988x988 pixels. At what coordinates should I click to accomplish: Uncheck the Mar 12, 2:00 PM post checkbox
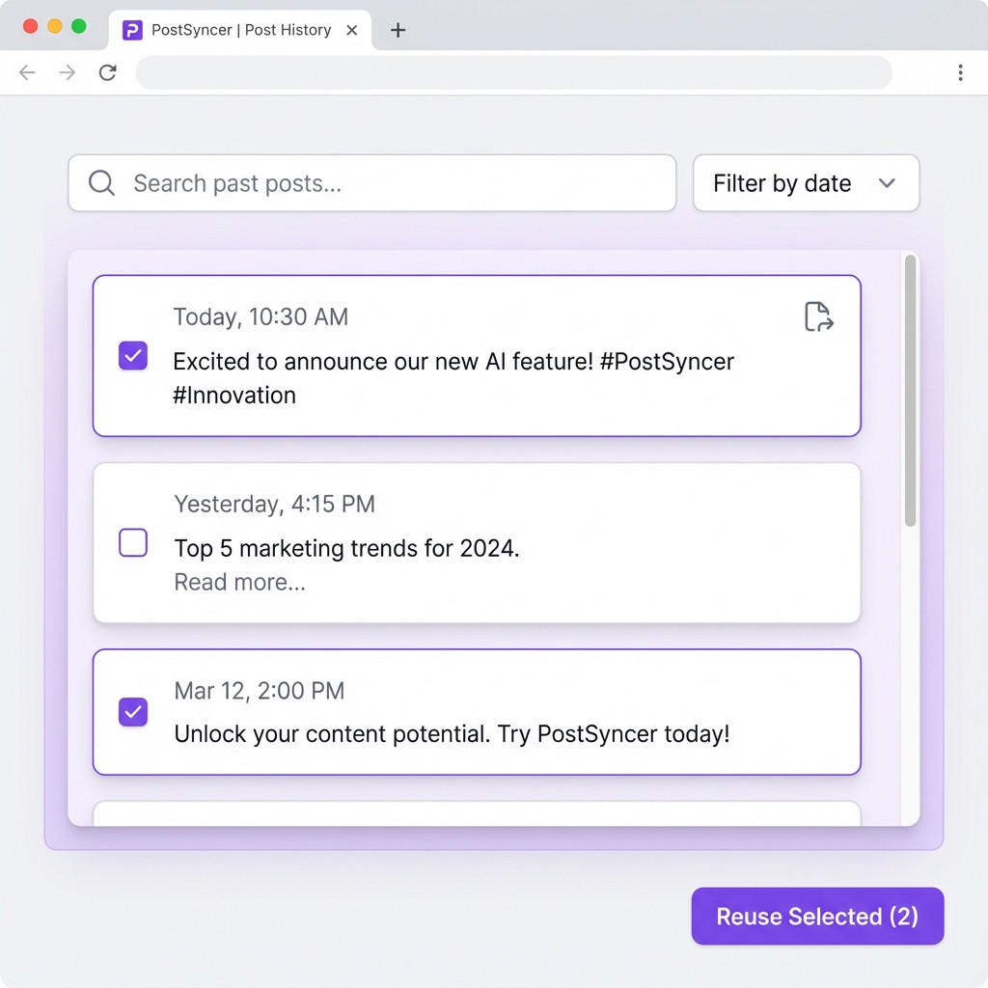[x=133, y=712]
